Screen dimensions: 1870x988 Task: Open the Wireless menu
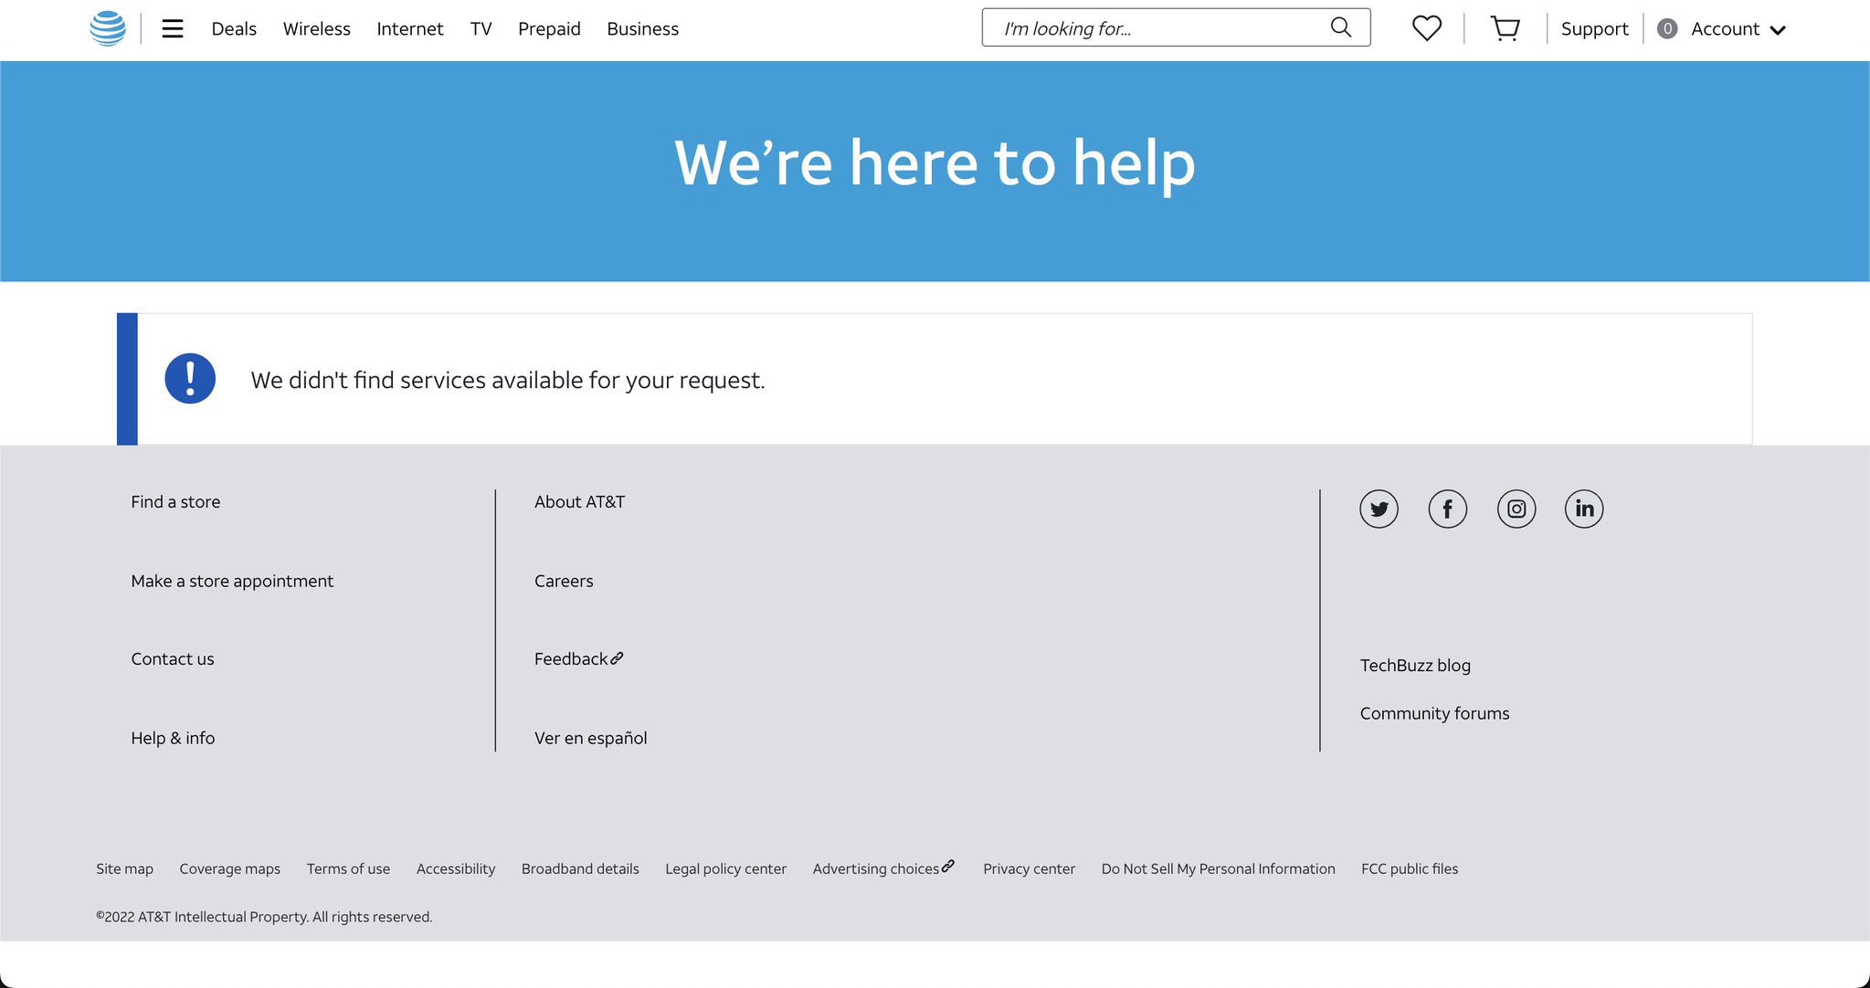click(x=317, y=29)
